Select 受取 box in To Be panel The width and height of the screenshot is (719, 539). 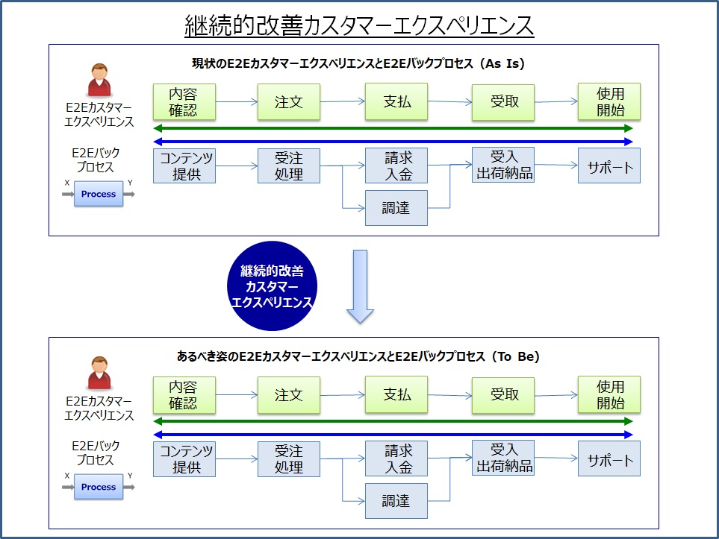[x=503, y=395]
